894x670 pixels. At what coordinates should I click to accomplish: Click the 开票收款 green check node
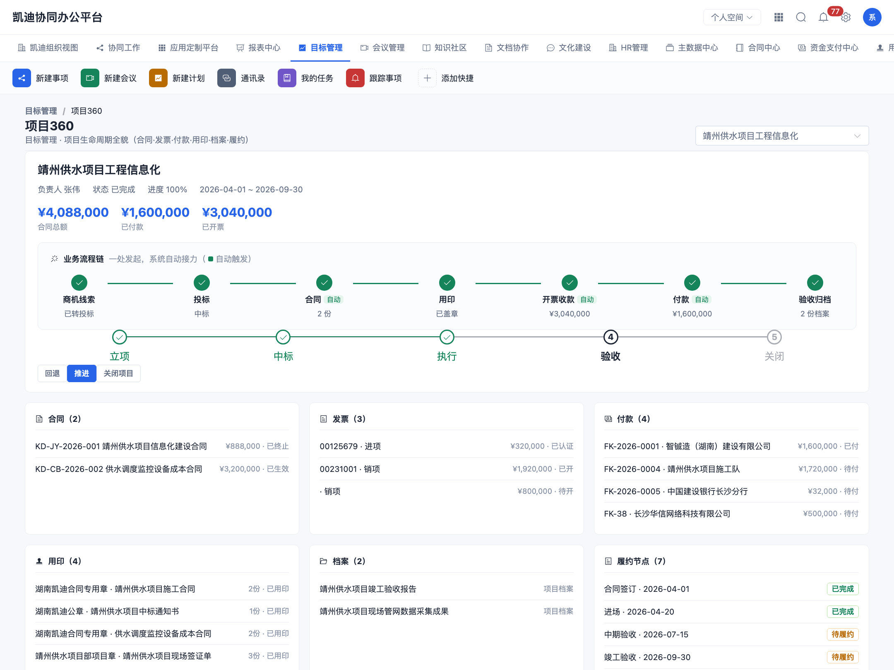click(x=570, y=283)
